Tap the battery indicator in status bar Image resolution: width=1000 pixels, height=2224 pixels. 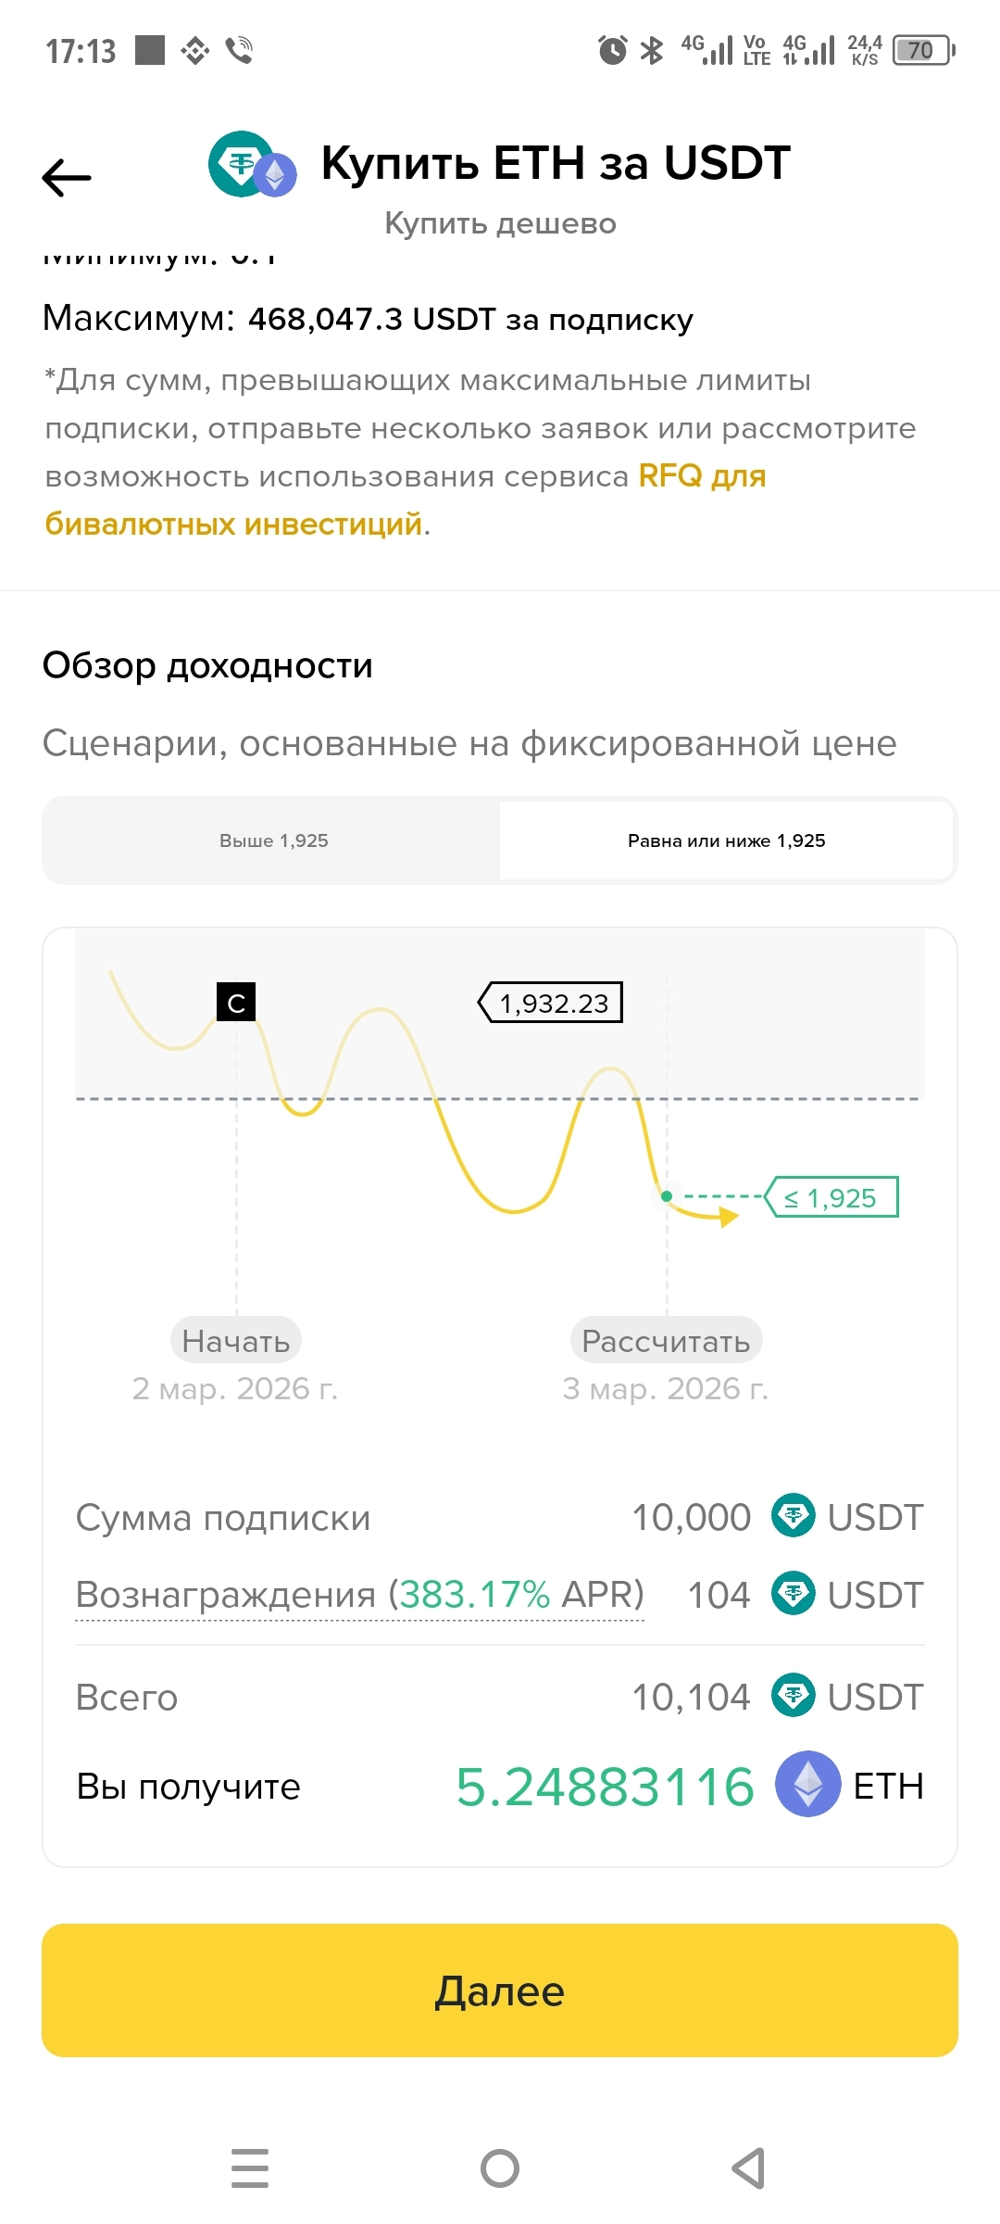coord(922,50)
